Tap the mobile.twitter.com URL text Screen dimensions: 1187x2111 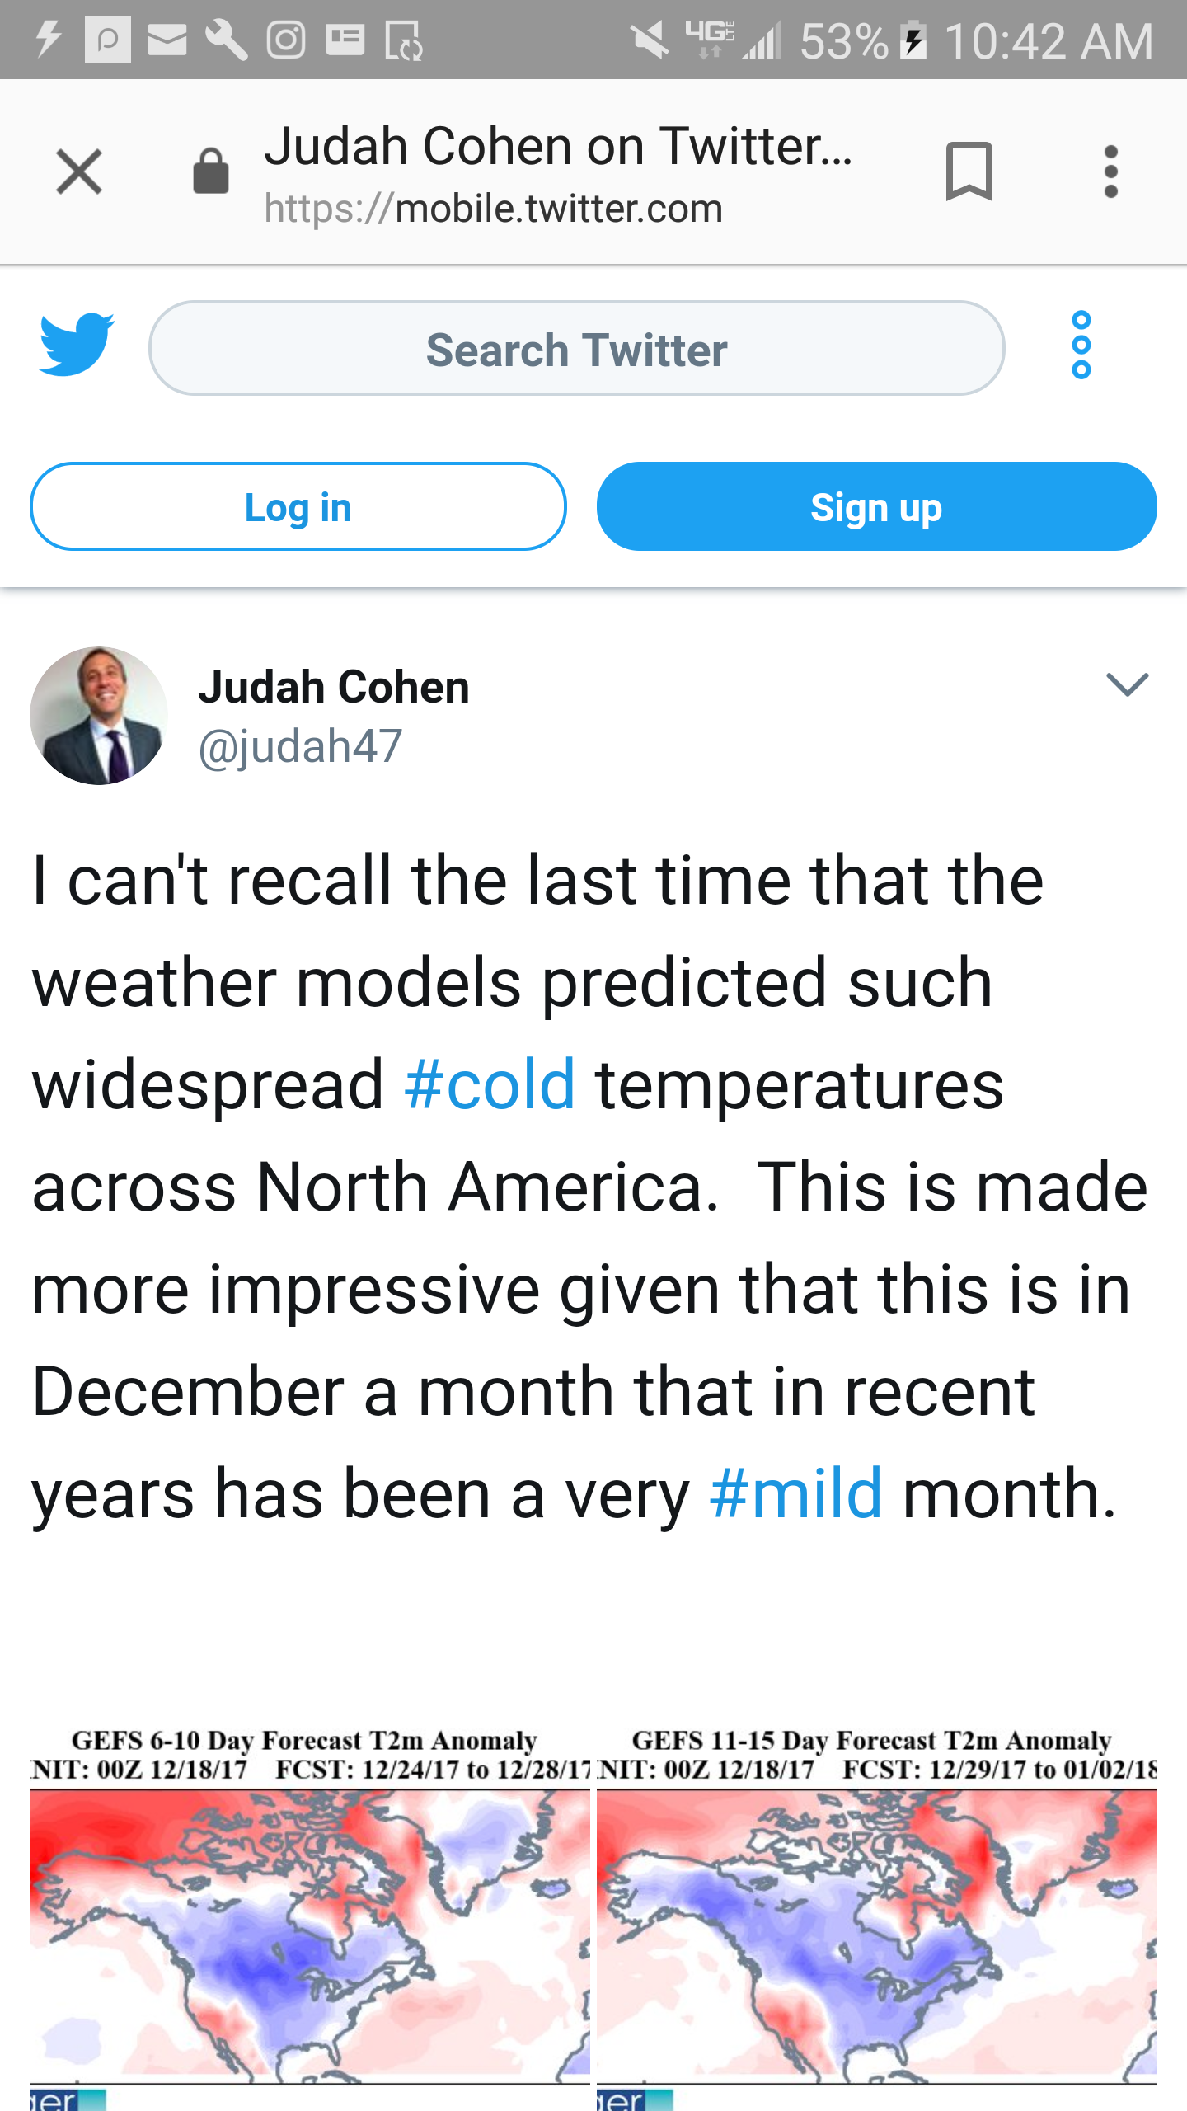click(493, 209)
